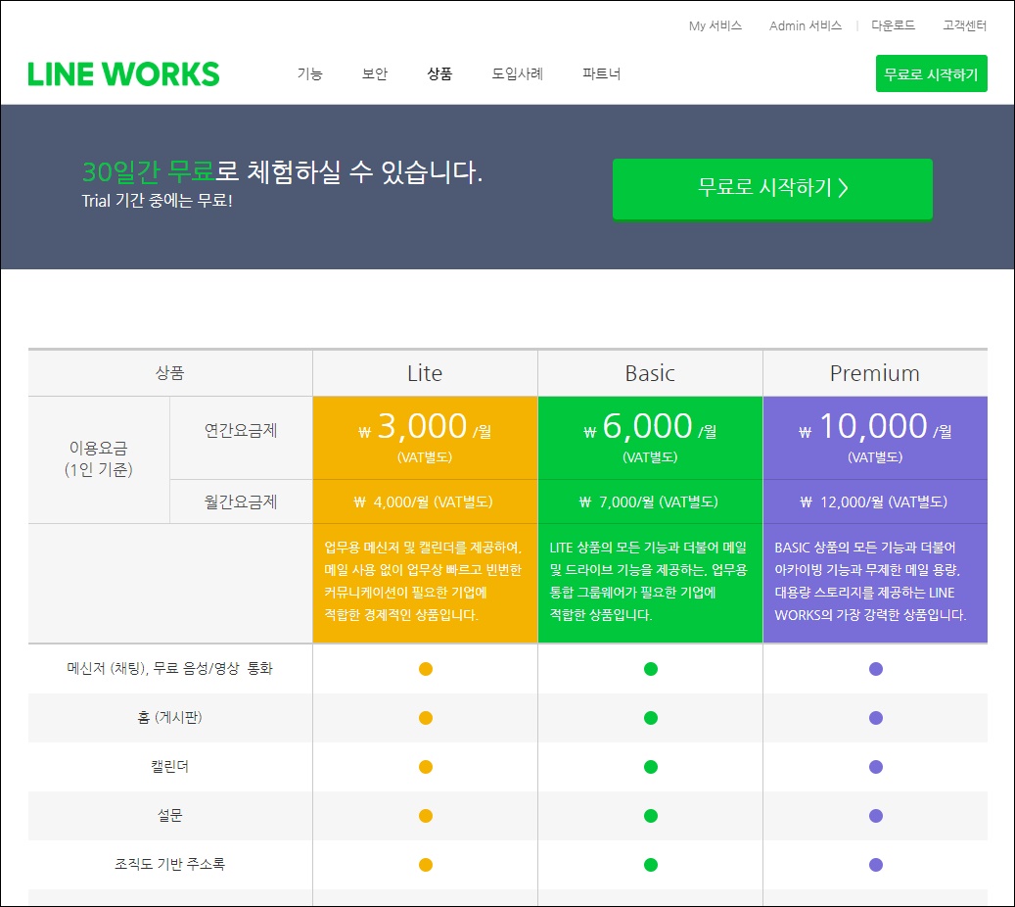The height and width of the screenshot is (907, 1015).
Task: Click the Basic column header
Action: [x=650, y=373]
